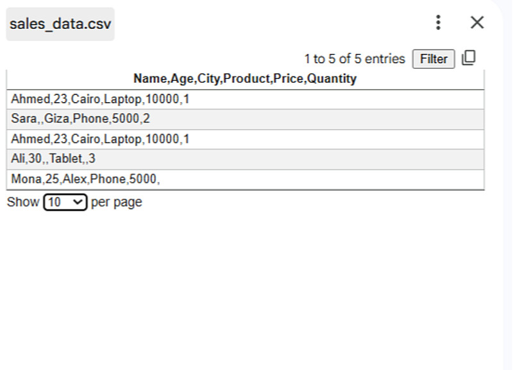
Task: Select the sales_data.csv file tab
Action: 60,24
